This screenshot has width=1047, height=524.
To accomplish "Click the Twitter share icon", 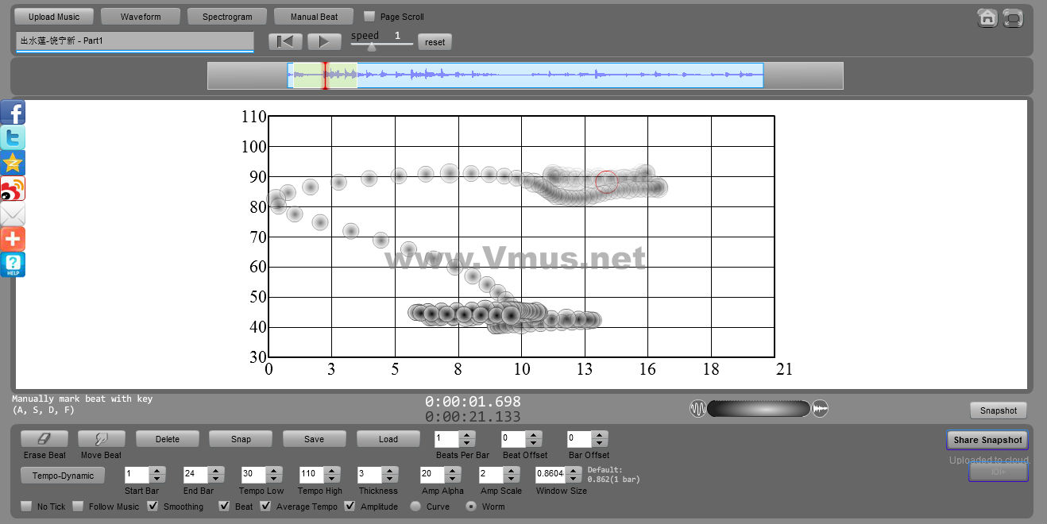I will (x=13, y=138).
